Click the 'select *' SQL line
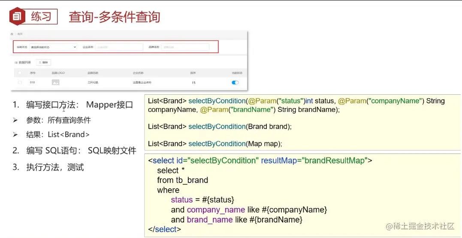This screenshot has height=238, width=462. (x=171, y=170)
